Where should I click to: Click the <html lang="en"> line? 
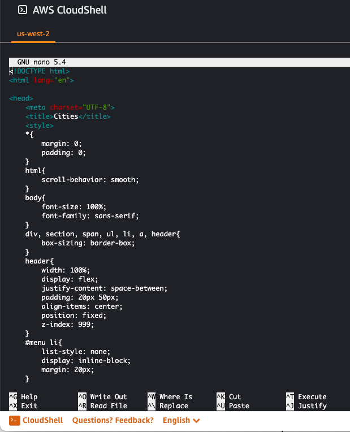[x=42, y=80]
